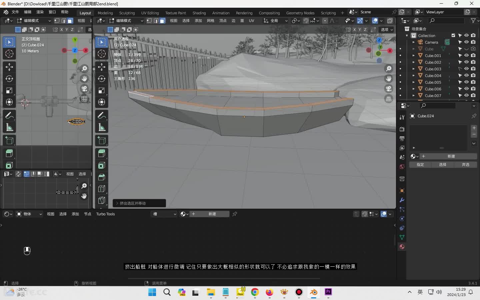Open the Output properties tab

[x=402, y=138]
